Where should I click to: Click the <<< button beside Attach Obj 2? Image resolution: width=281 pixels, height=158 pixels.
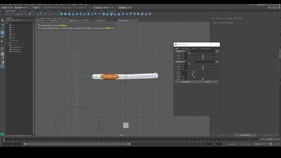[x=217, y=62]
